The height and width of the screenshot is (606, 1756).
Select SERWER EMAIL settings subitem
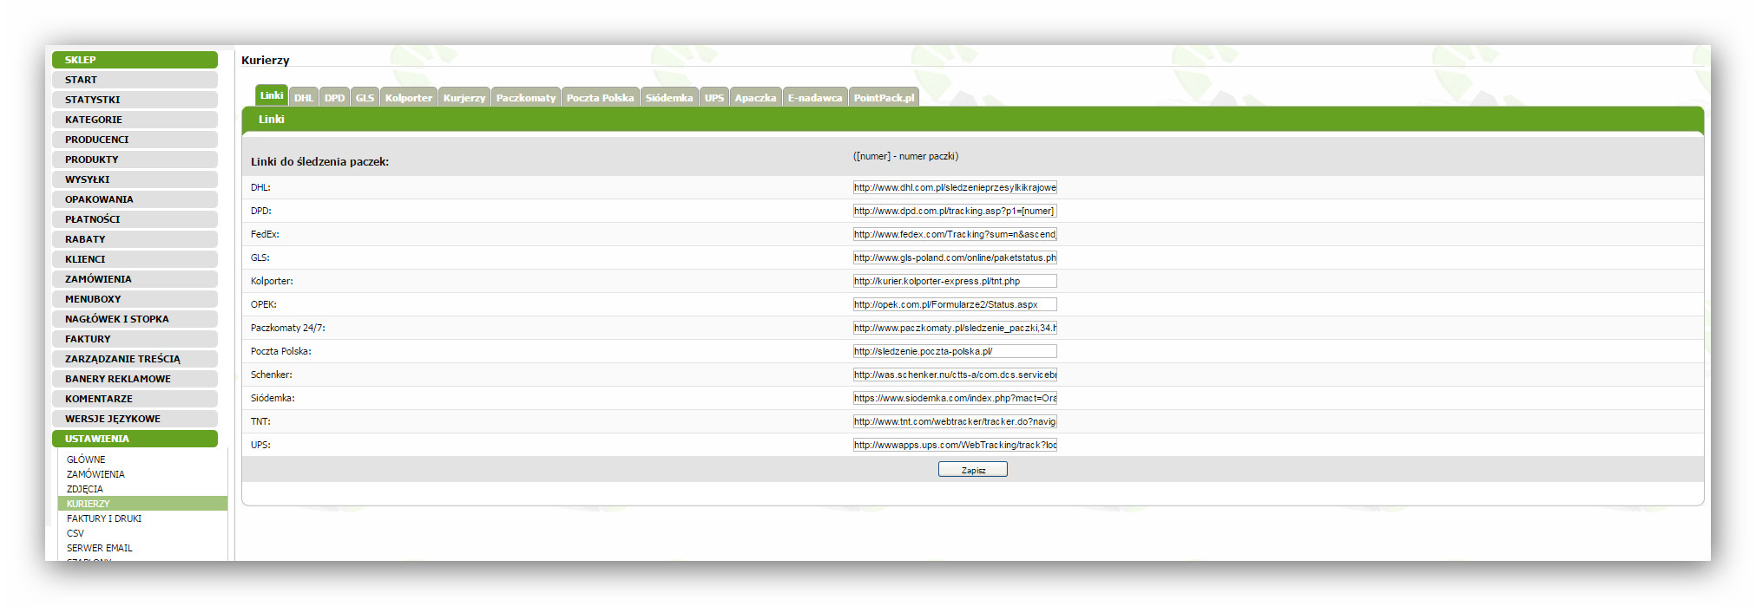tap(100, 548)
